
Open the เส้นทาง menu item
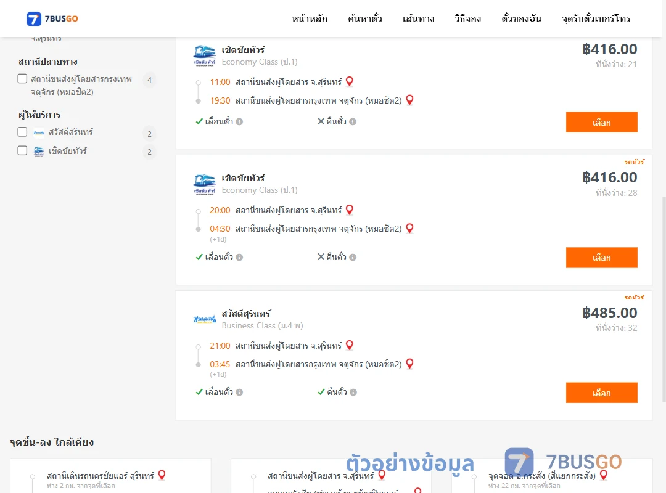418,18
